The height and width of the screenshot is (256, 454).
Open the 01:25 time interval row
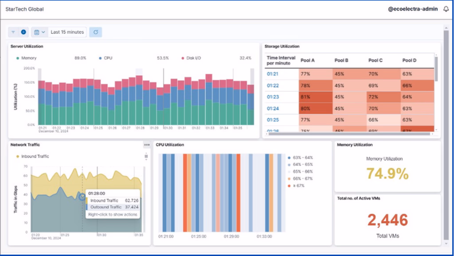273,120
